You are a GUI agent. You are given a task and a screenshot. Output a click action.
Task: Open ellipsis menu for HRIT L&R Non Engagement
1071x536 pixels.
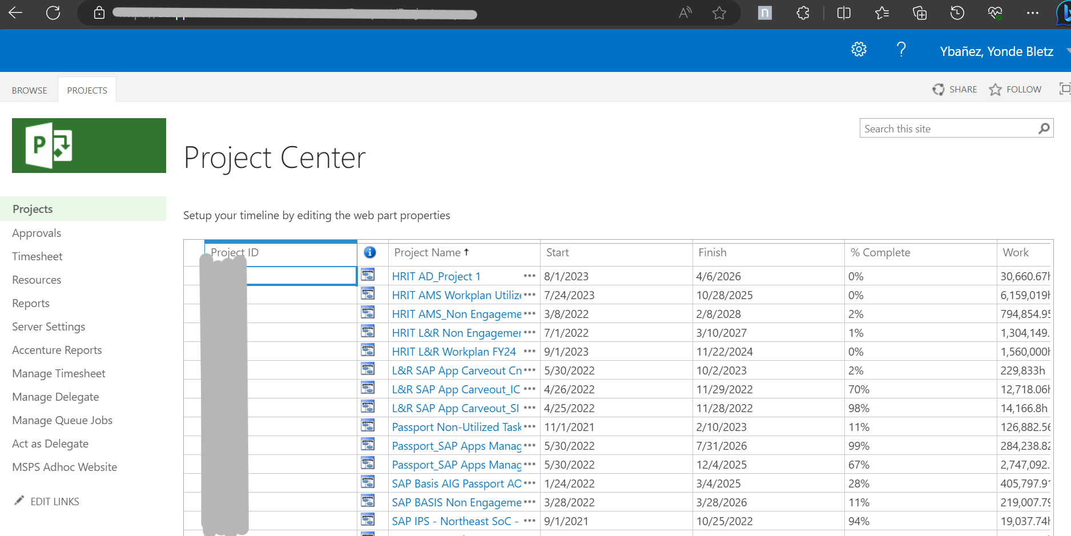[530, 333]
